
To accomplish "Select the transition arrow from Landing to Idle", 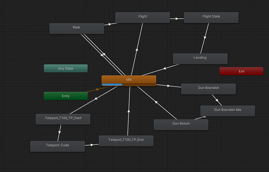I will pos(165,69).
